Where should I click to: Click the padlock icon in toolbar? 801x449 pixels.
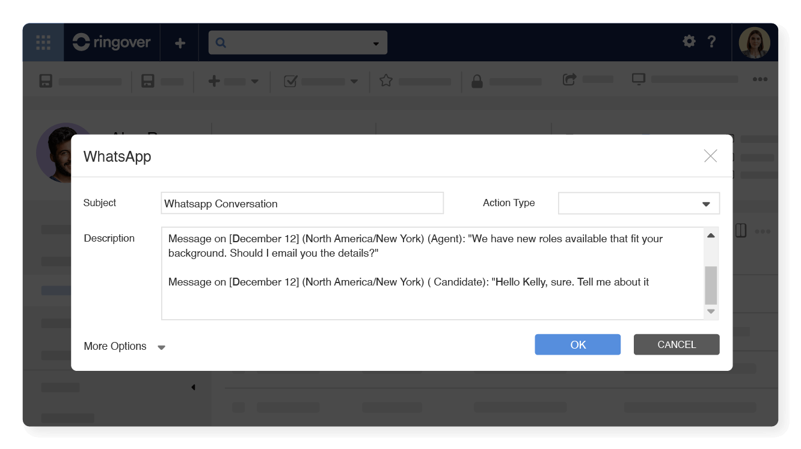477,81
